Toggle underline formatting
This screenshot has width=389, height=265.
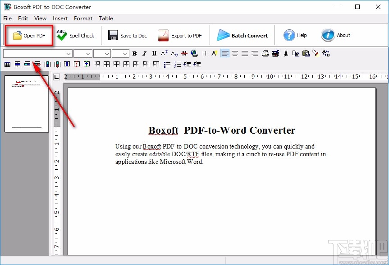pos(154,53)
